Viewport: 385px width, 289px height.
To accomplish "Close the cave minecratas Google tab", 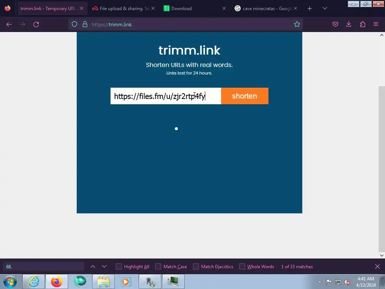I will coord(296,8).
